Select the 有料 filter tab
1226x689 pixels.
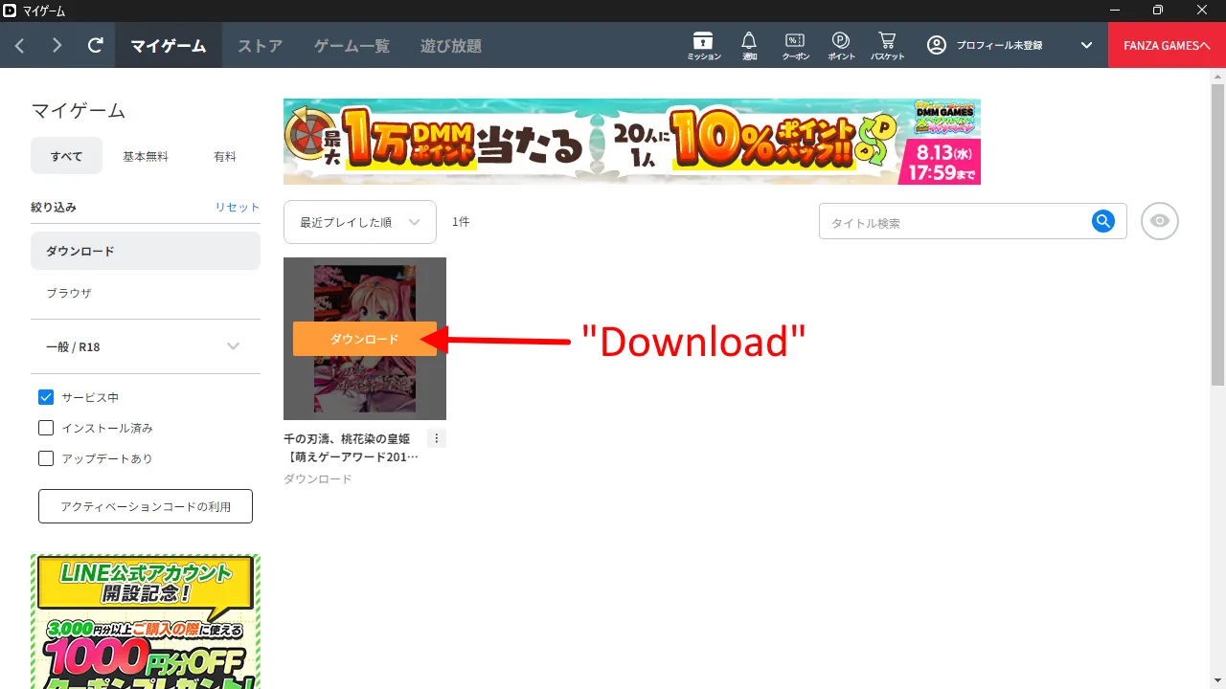[x=225, y=156]
